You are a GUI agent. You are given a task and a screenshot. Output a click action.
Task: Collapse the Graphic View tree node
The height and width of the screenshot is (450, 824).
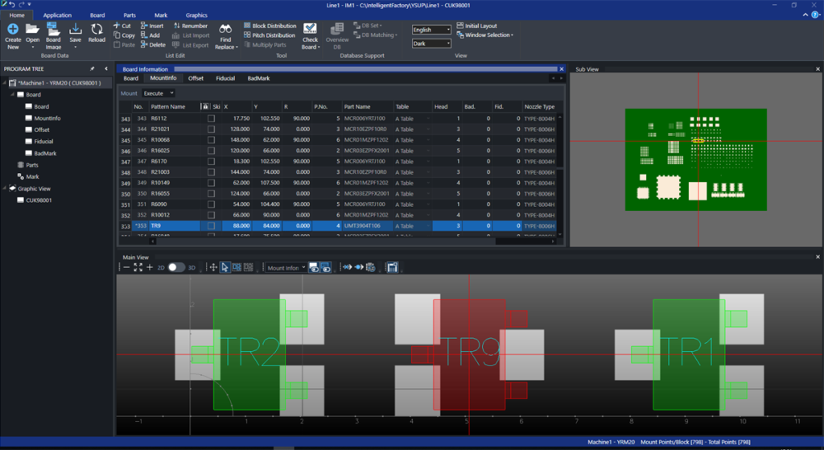tap(6, 188)
